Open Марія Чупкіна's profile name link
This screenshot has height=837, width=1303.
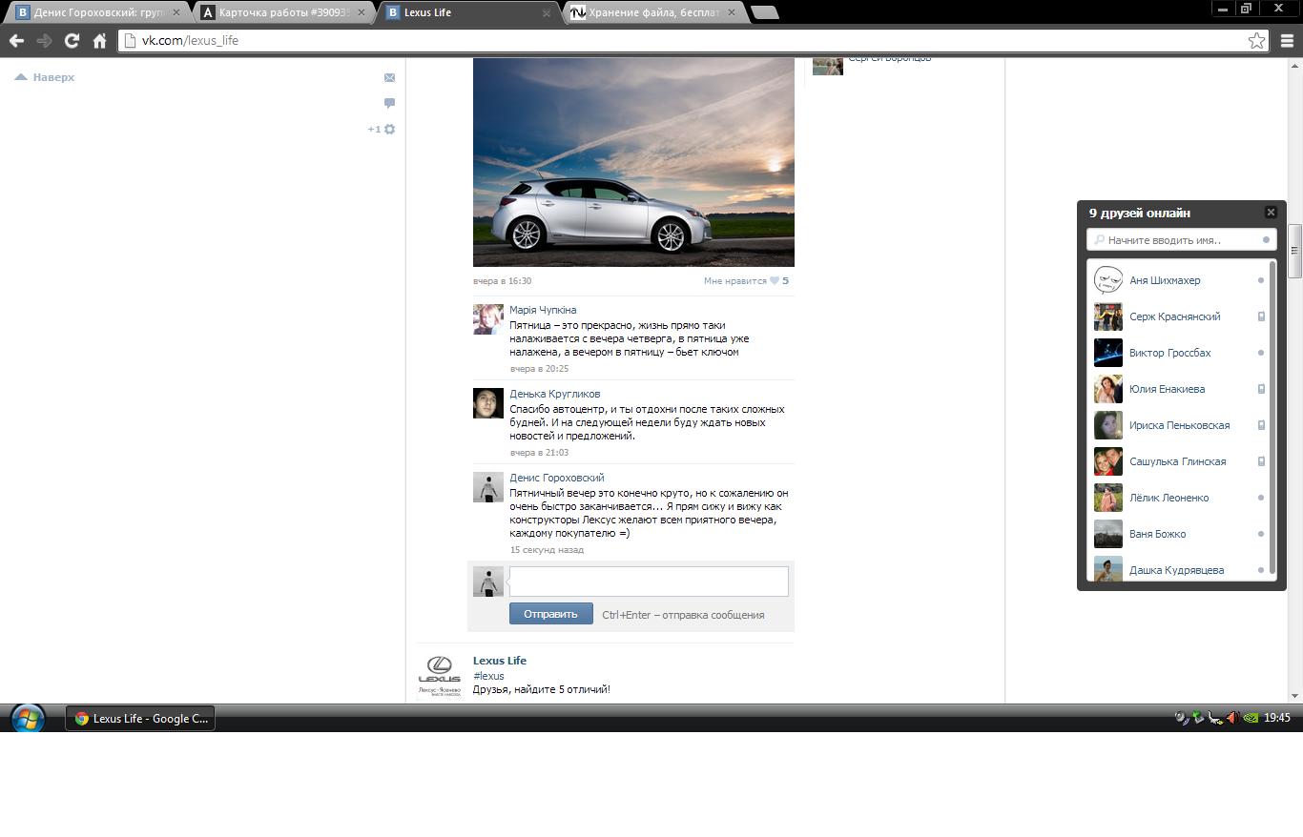tap(543, 310)
